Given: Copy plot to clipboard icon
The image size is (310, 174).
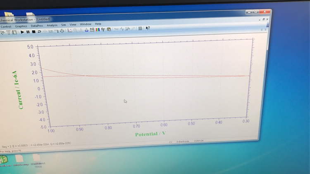Looking at the screenshot, I should pyautogui.click(x=109, y=29).
